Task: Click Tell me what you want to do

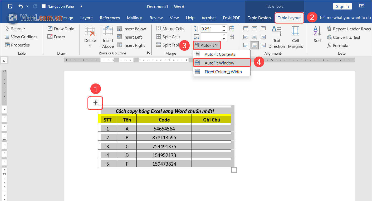Action: 345,18
